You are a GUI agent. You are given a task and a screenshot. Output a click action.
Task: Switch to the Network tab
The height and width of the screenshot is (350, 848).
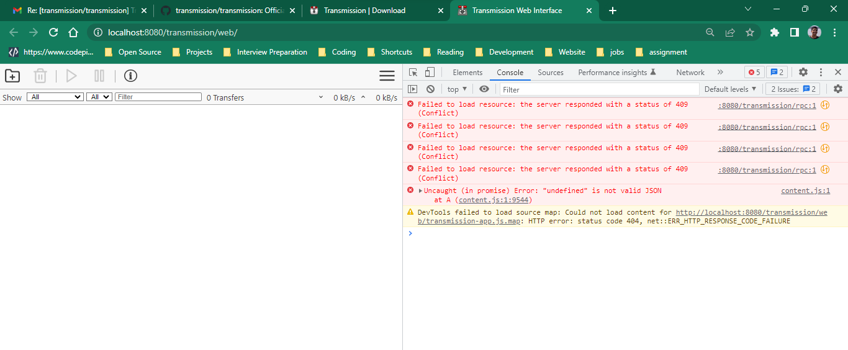click(x=690, y=73)
